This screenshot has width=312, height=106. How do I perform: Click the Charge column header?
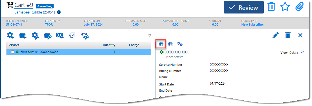coord(134,45)
